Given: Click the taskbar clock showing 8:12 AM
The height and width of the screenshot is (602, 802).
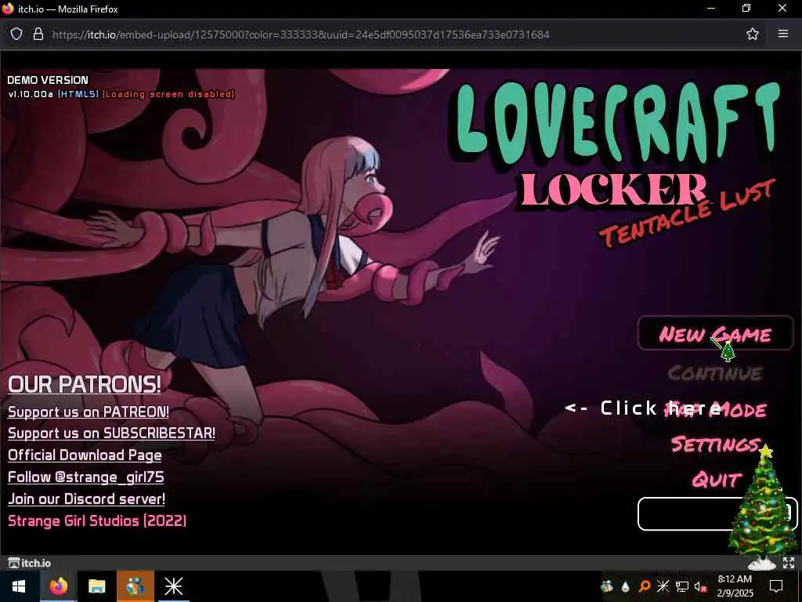Looking at the screenshot, I should (735, 586).
